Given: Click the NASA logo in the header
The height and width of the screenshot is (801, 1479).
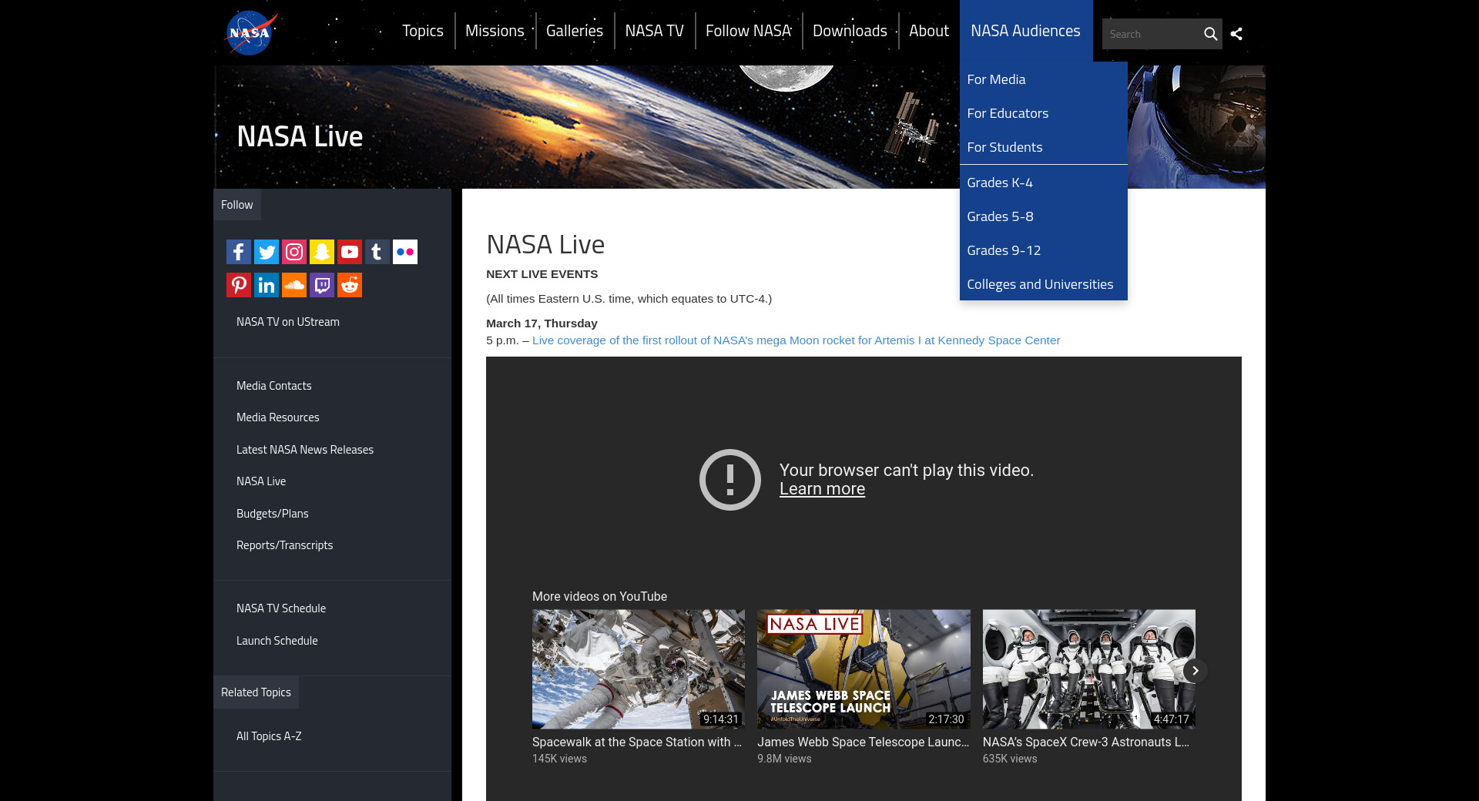Looking at the screenshot, I should (250, 32).
